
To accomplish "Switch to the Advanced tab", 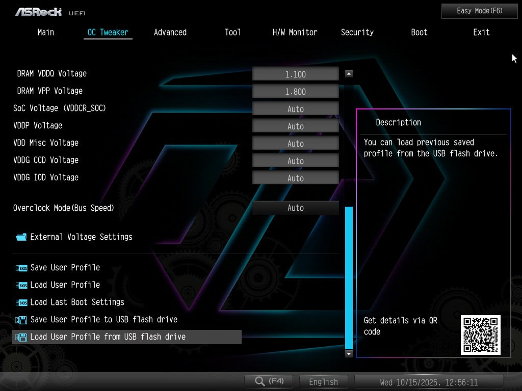I will (170, 32).
